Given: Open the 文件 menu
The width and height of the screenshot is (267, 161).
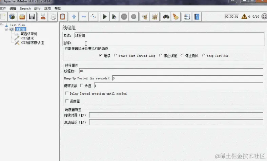Looking at the screenshot, I should [x=3, y=8].
